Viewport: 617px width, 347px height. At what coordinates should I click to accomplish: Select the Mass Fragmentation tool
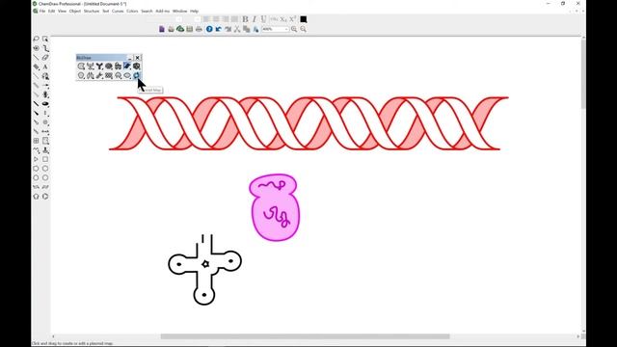(45, 48)
